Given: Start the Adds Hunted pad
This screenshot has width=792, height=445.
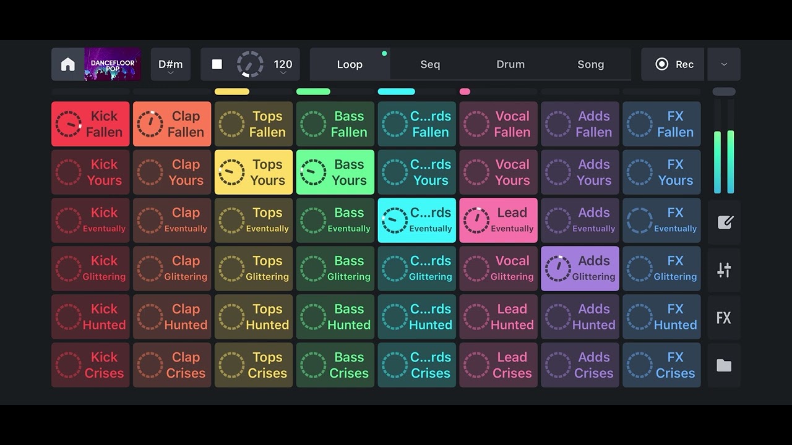Looking at the screenshot, I should 580,317.
